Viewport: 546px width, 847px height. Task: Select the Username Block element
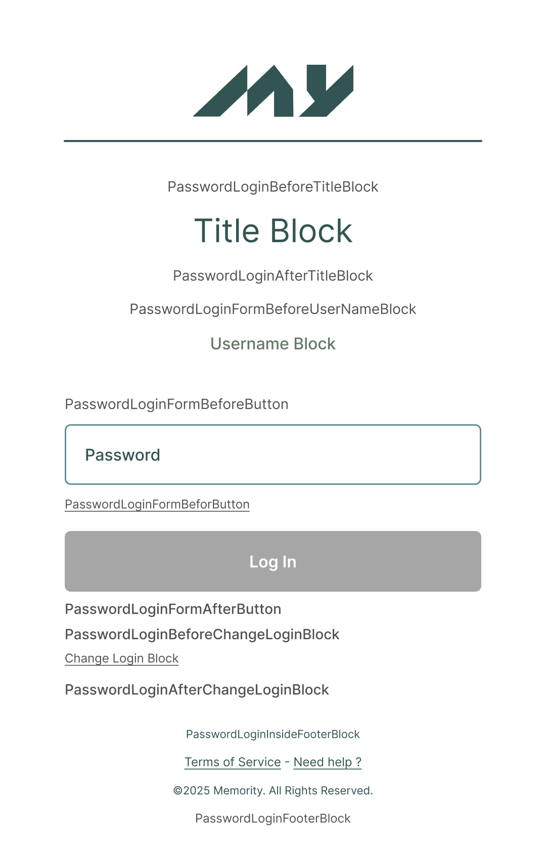pyautogui.click(x=273, y=344)
